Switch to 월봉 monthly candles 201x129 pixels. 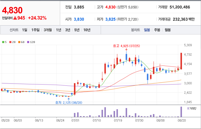click(x=168, y=30)
